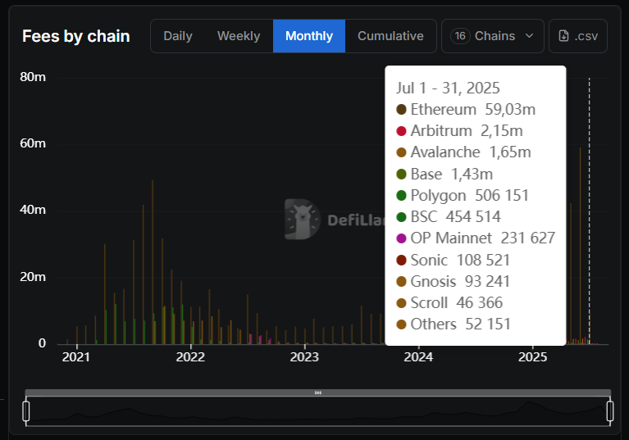Screen dimensions: 629x440
Task: Switch to the Weekly tab
Action: [239, 36]
